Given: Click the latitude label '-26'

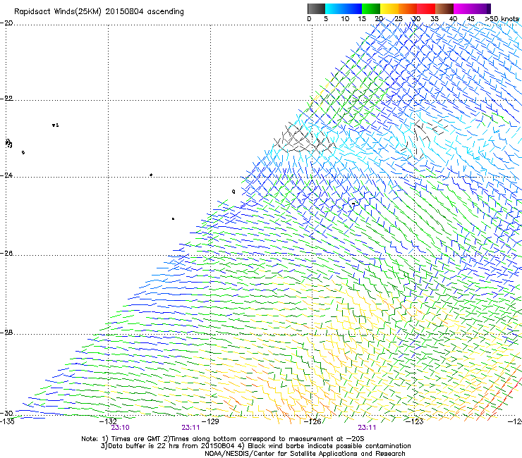Looking at the screenshot, I should [6, 254].
